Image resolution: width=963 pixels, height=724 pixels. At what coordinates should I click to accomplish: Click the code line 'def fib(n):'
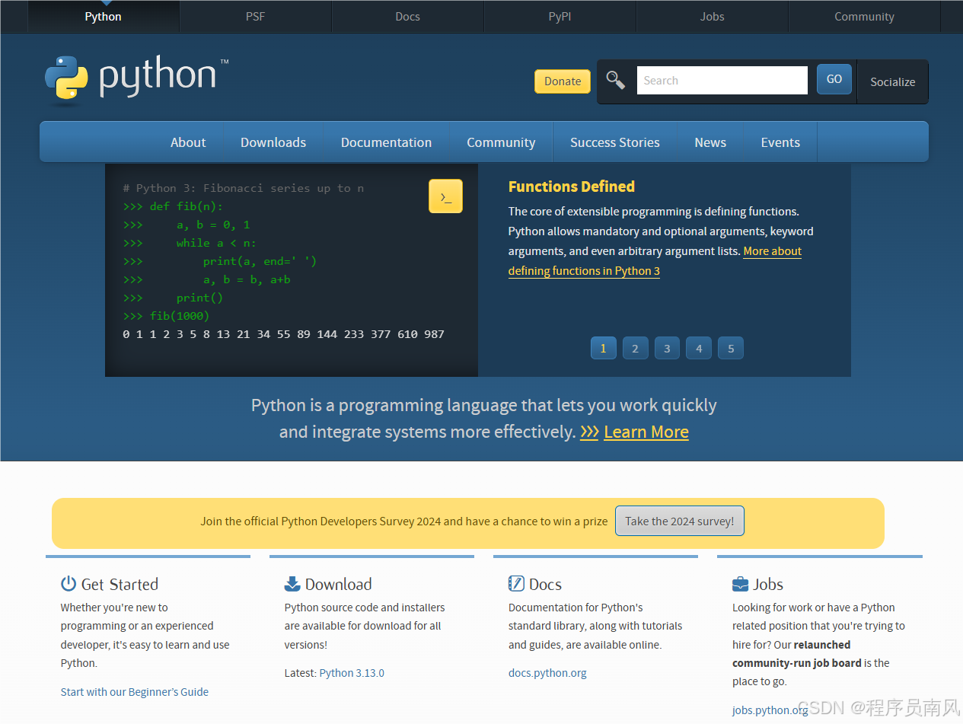point(186,206)
